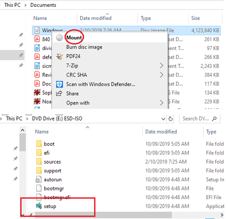Sort files by the Size column
Screen dimensions: 228x219
[196, 18]
